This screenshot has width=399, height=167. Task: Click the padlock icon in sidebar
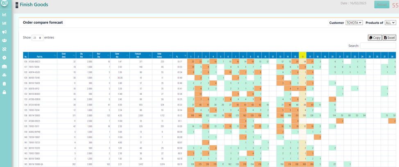coord(5,92)
